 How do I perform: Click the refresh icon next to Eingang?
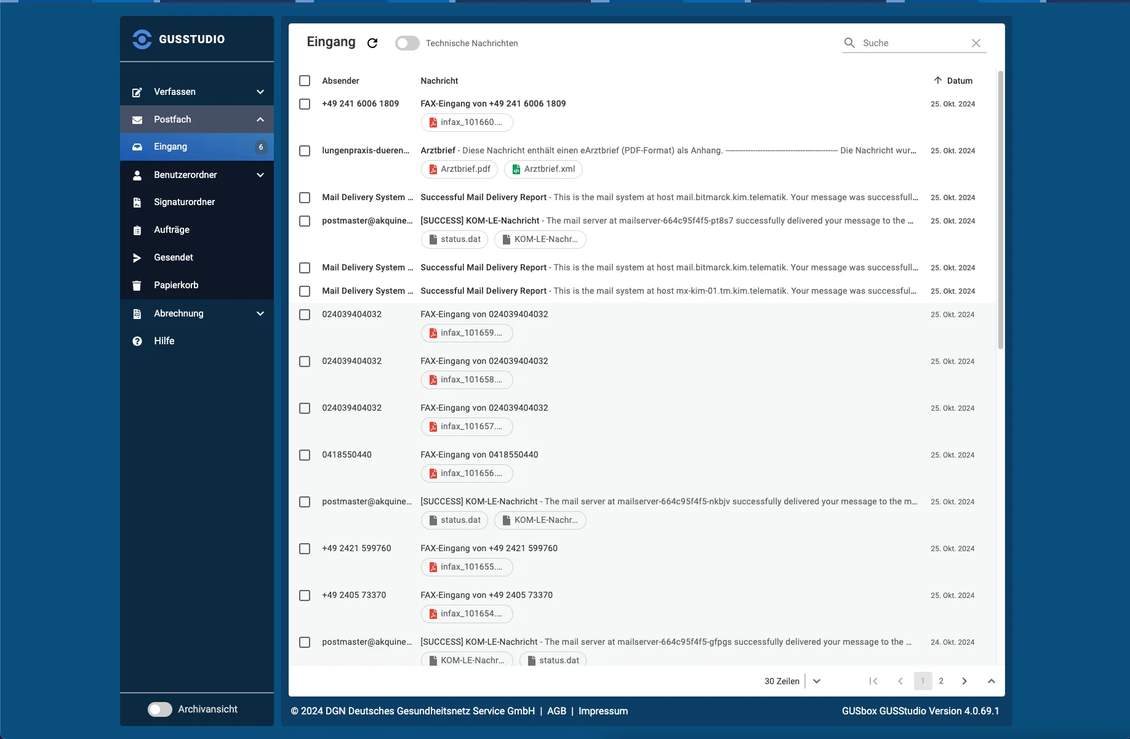click(x=372, y=43)
